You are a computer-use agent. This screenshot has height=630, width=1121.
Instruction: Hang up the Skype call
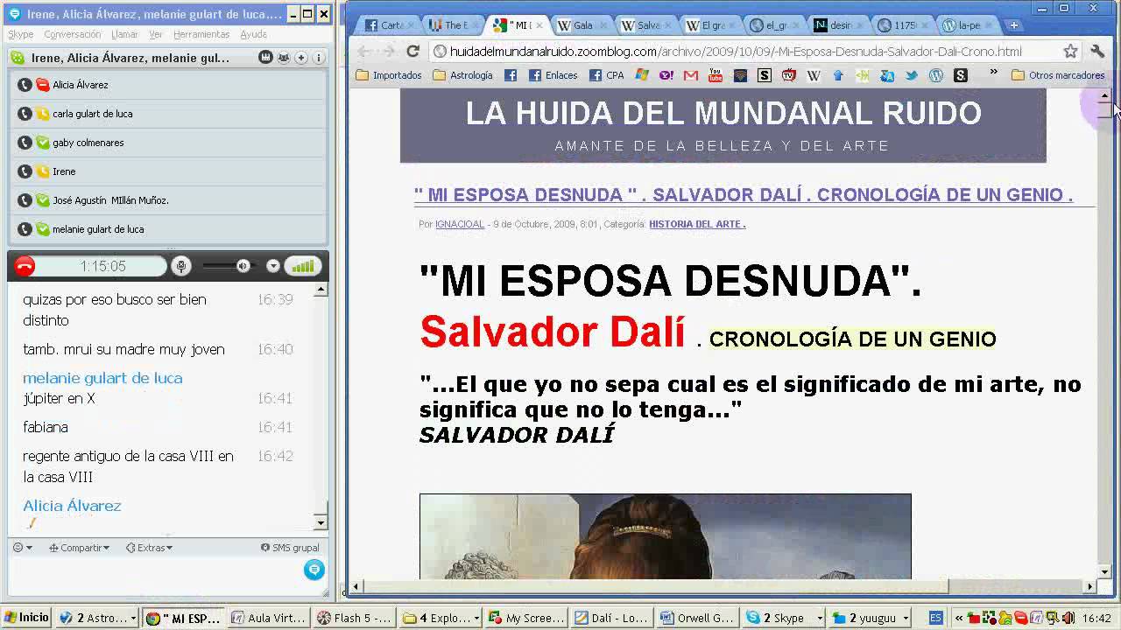pyautogui.click(x=25, y=266)
